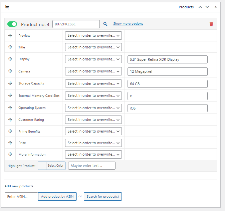Click External Memory Card Slot value field
The image size is (225, 211).
(x=168, y=96)
